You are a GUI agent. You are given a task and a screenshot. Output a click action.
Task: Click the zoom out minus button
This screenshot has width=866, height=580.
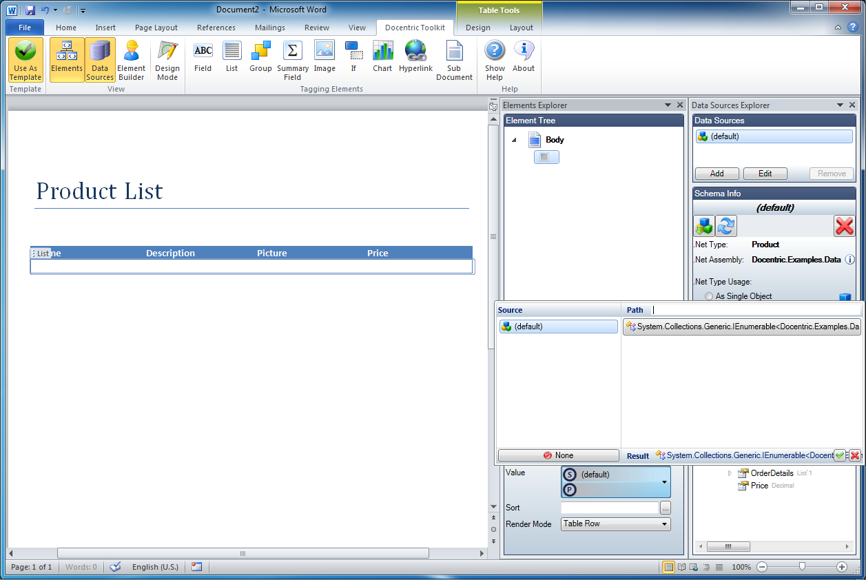pyautogui.click(x=762, y=567)
